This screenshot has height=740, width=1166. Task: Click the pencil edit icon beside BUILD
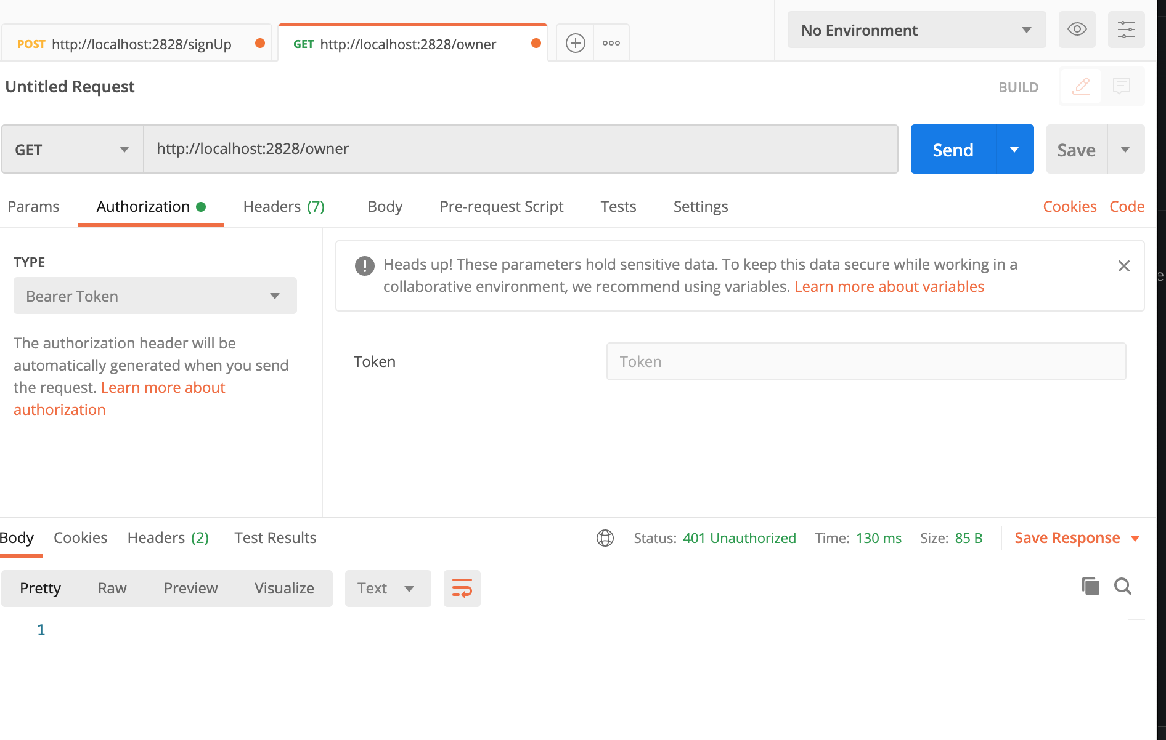[1081, 86]
